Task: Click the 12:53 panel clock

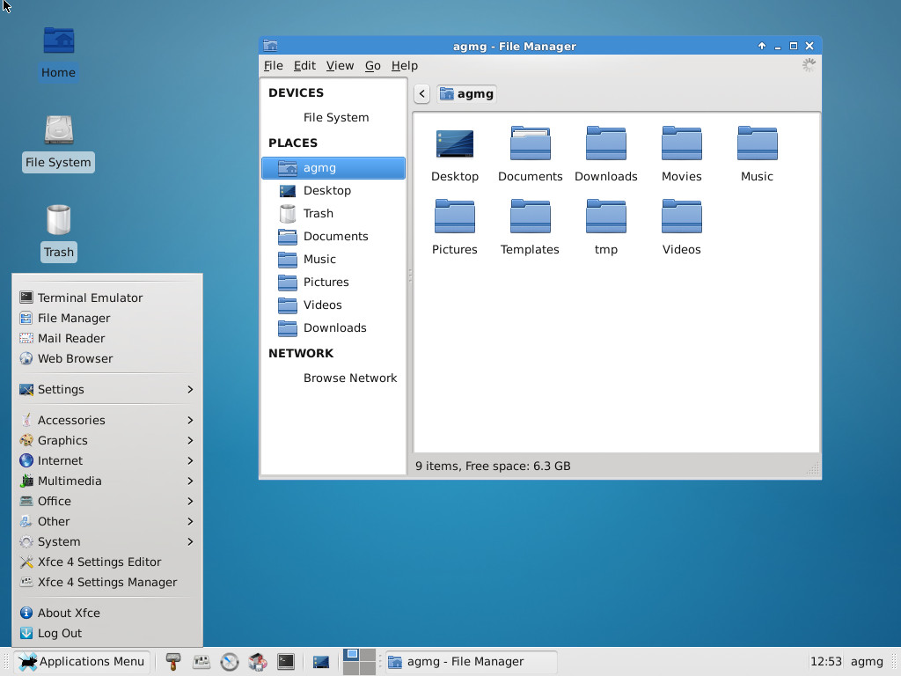Action: pyautogui.click(x=825, y=662)
